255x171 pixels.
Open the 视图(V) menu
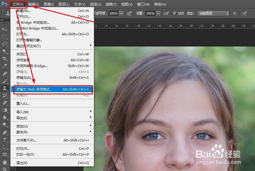coord(127,4)
